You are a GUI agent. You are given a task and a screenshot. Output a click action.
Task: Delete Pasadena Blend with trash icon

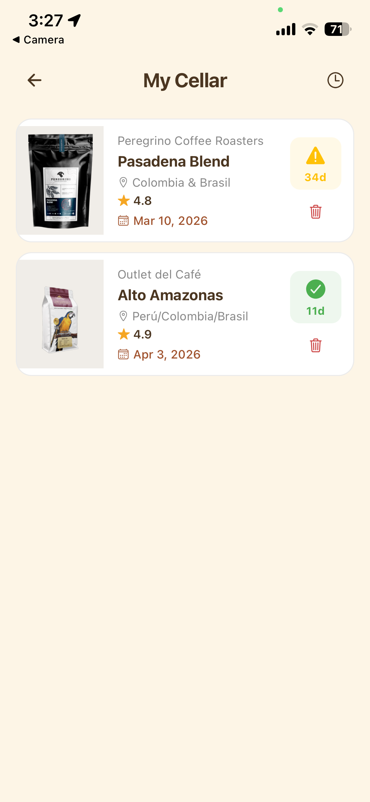coord(315,212)
